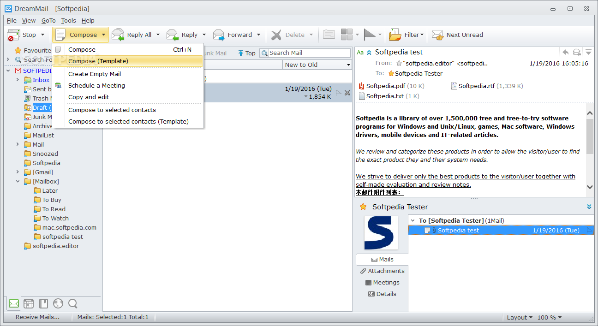Open the magnifier search icon in bottom sidebar
Viewport: 598px width, 326px height.
(73, 303)
